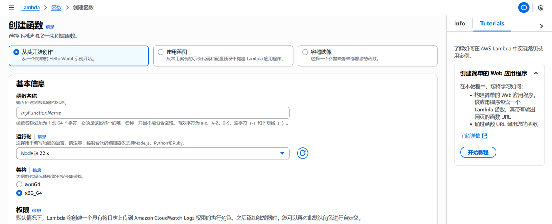Open the Node.js 22.x runtime dropdown
Viewport: 552px width, 224px height.
click(x=153, y=153)
